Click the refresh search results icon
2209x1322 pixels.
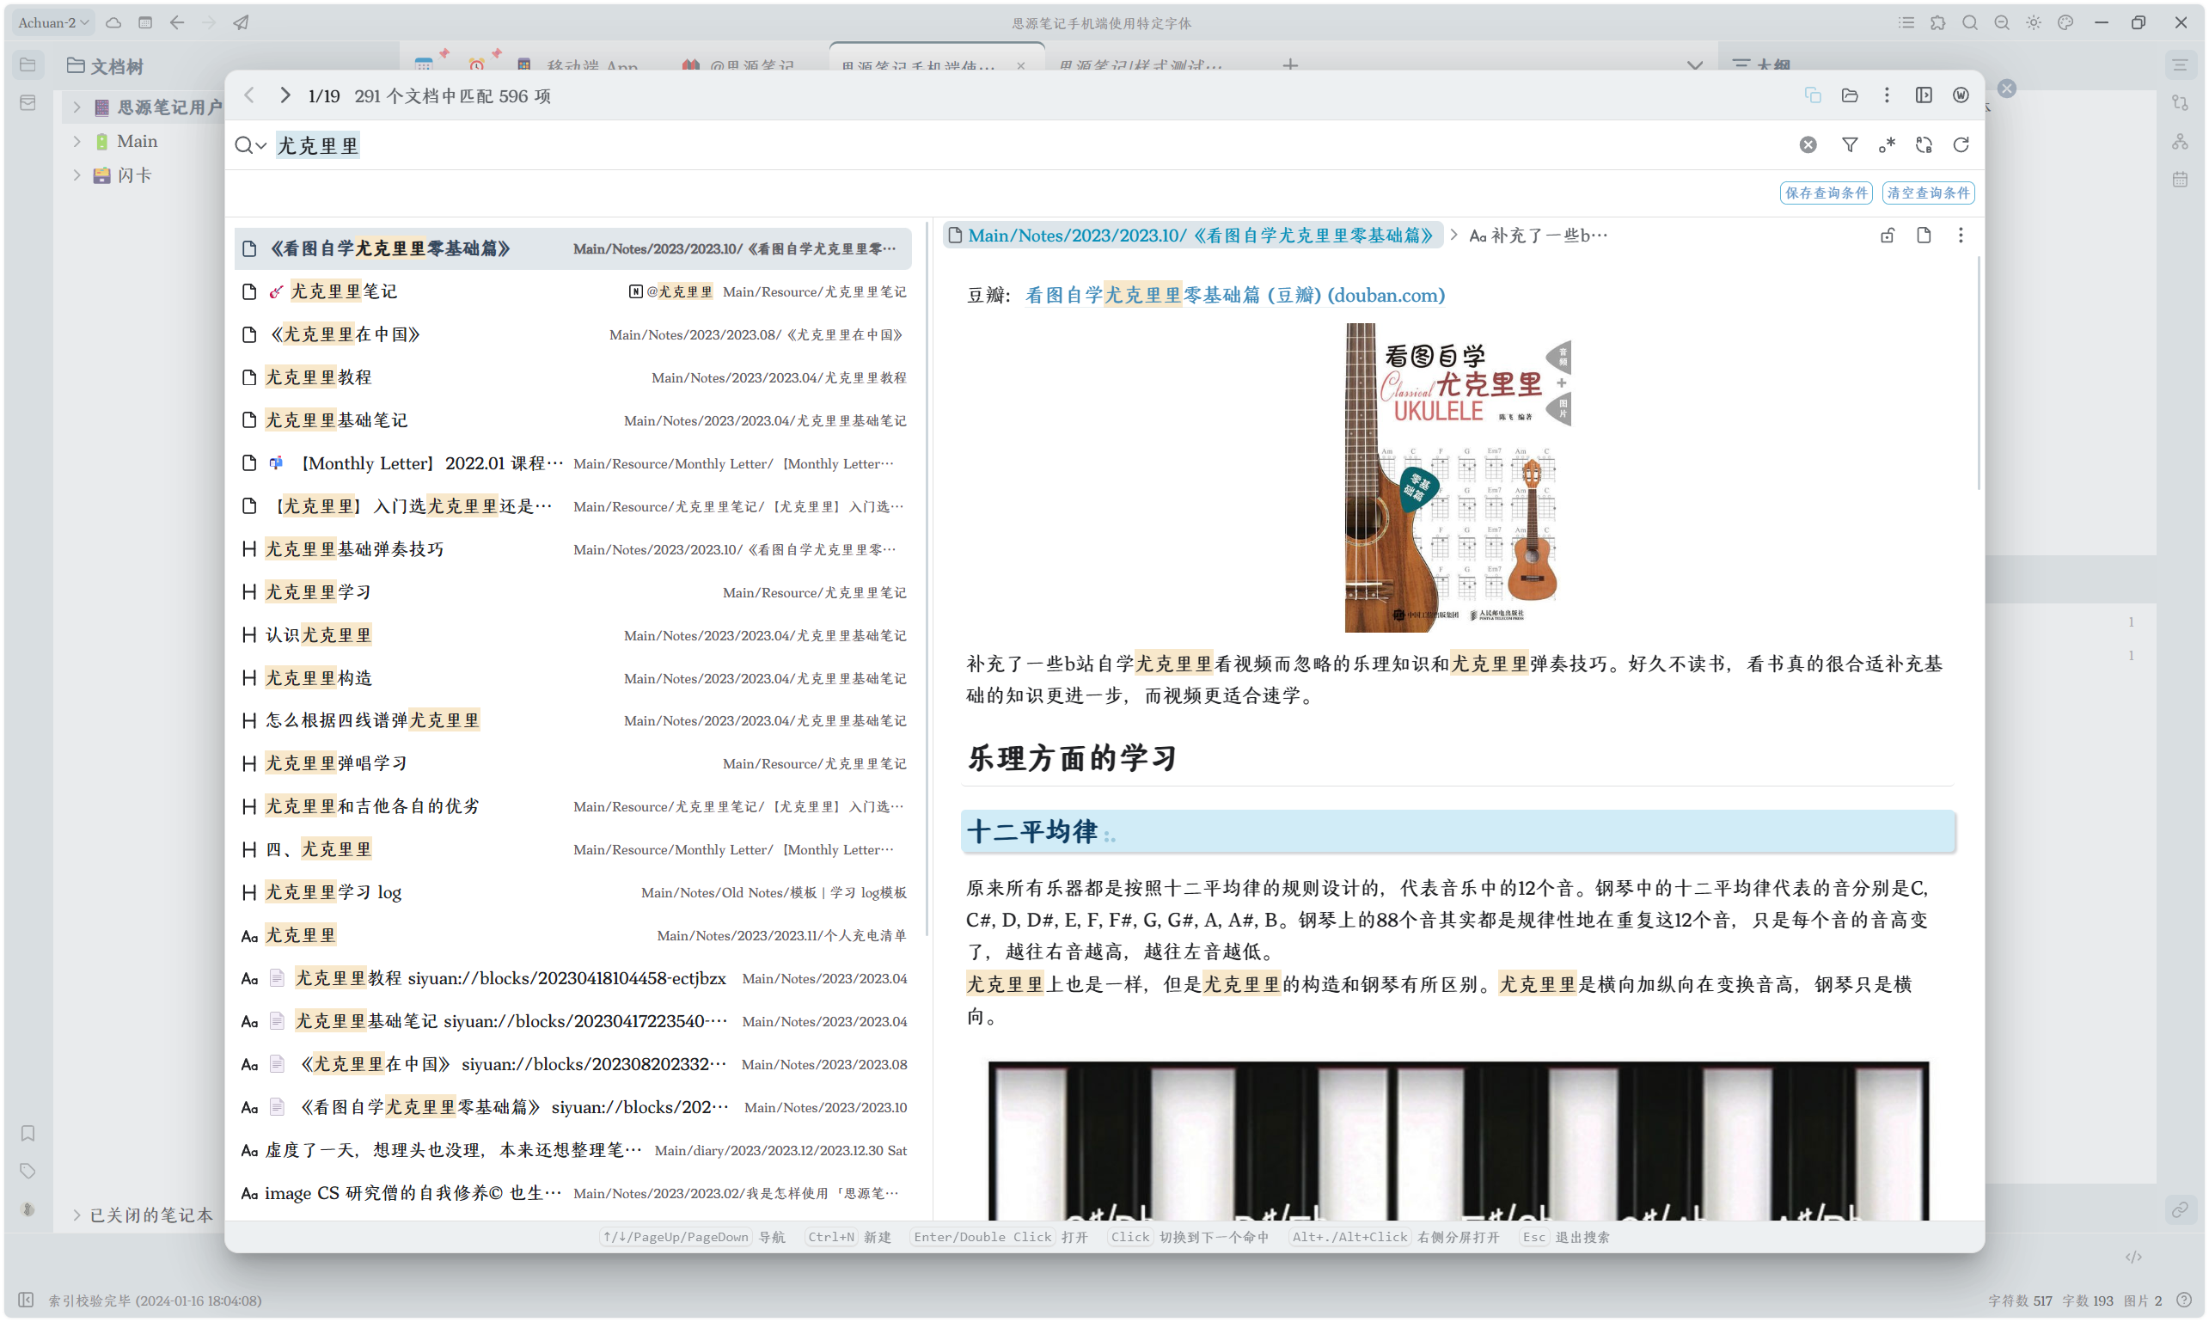point(1961,144)
